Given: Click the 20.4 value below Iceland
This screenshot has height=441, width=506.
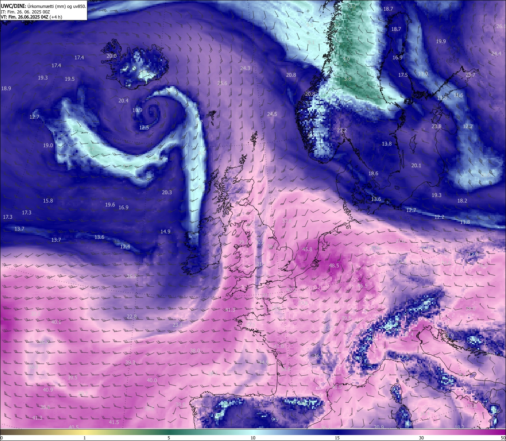Looking at the screenshot, I should [x=123, y=101].
